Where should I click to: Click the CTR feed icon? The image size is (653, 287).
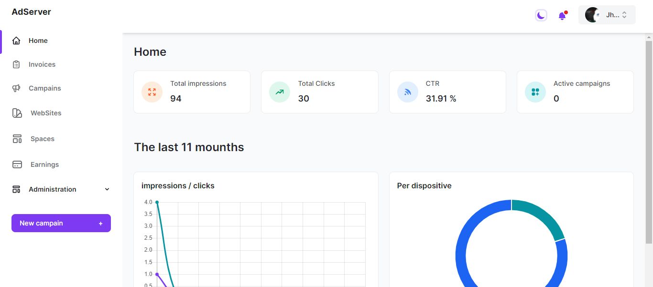click(408, 92)
